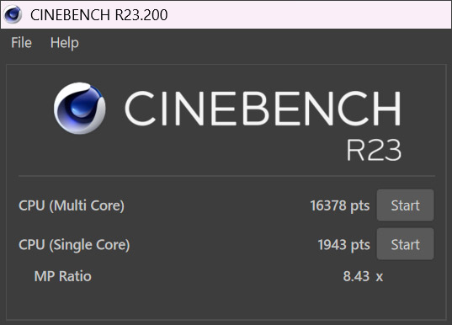Click the 16378 pts multi core score
Screen dimensions: 452x325
click(339, 206)
